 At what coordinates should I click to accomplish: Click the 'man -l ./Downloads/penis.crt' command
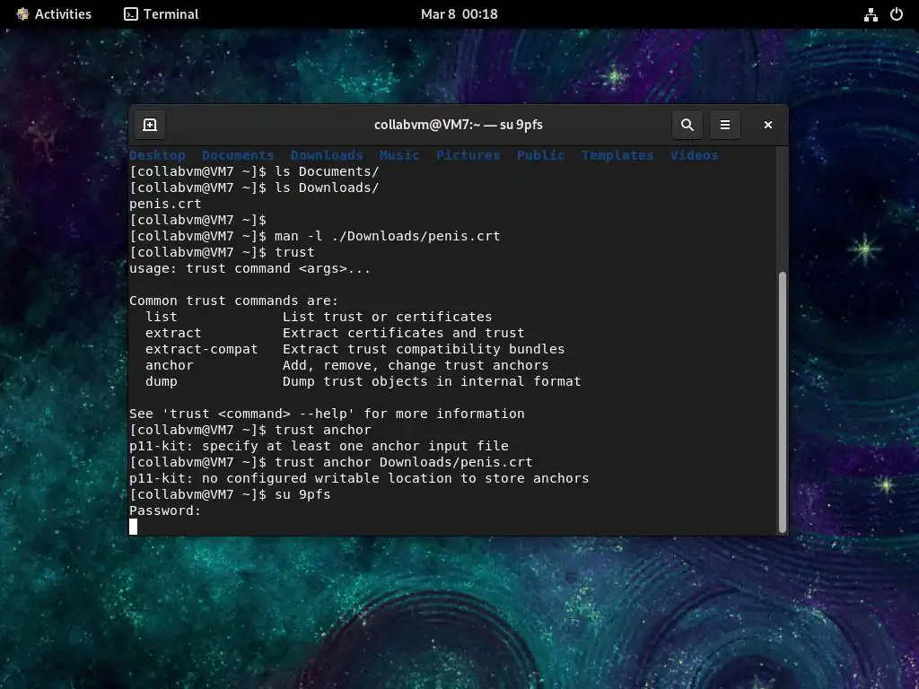[x=388, y=236]
